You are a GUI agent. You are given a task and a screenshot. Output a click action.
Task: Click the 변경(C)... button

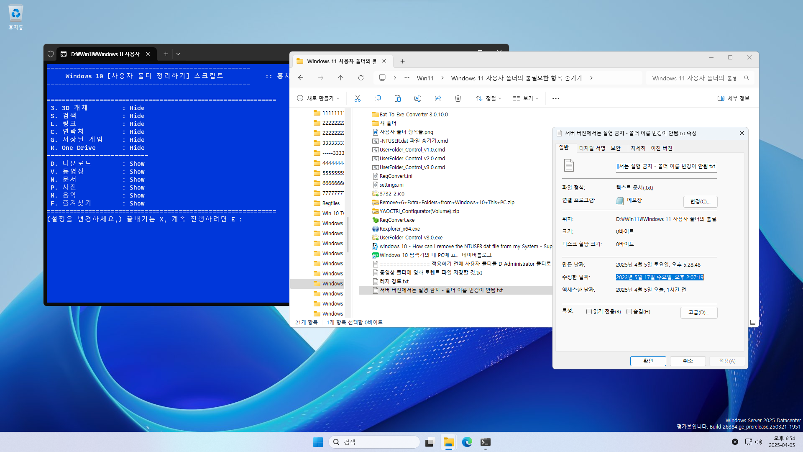(x=700, y=201)
